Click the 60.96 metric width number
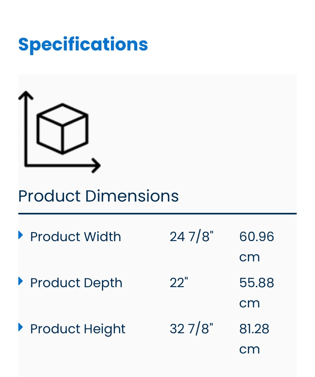315x377 pixels. click(x=257, y=237)
